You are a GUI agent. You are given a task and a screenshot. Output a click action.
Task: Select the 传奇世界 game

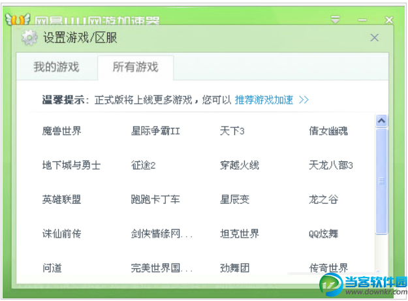click(328, 268)
